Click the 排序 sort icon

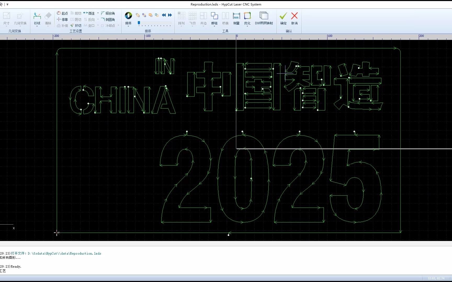point(128,16)
